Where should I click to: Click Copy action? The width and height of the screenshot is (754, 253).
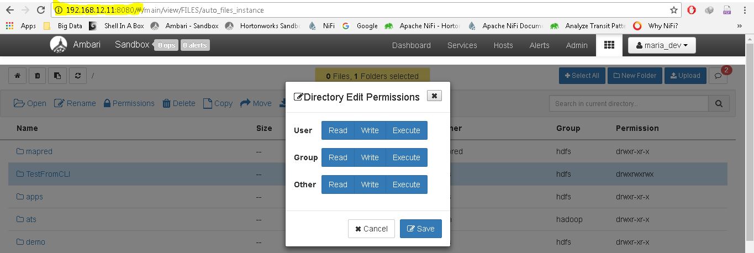[218, 103]
